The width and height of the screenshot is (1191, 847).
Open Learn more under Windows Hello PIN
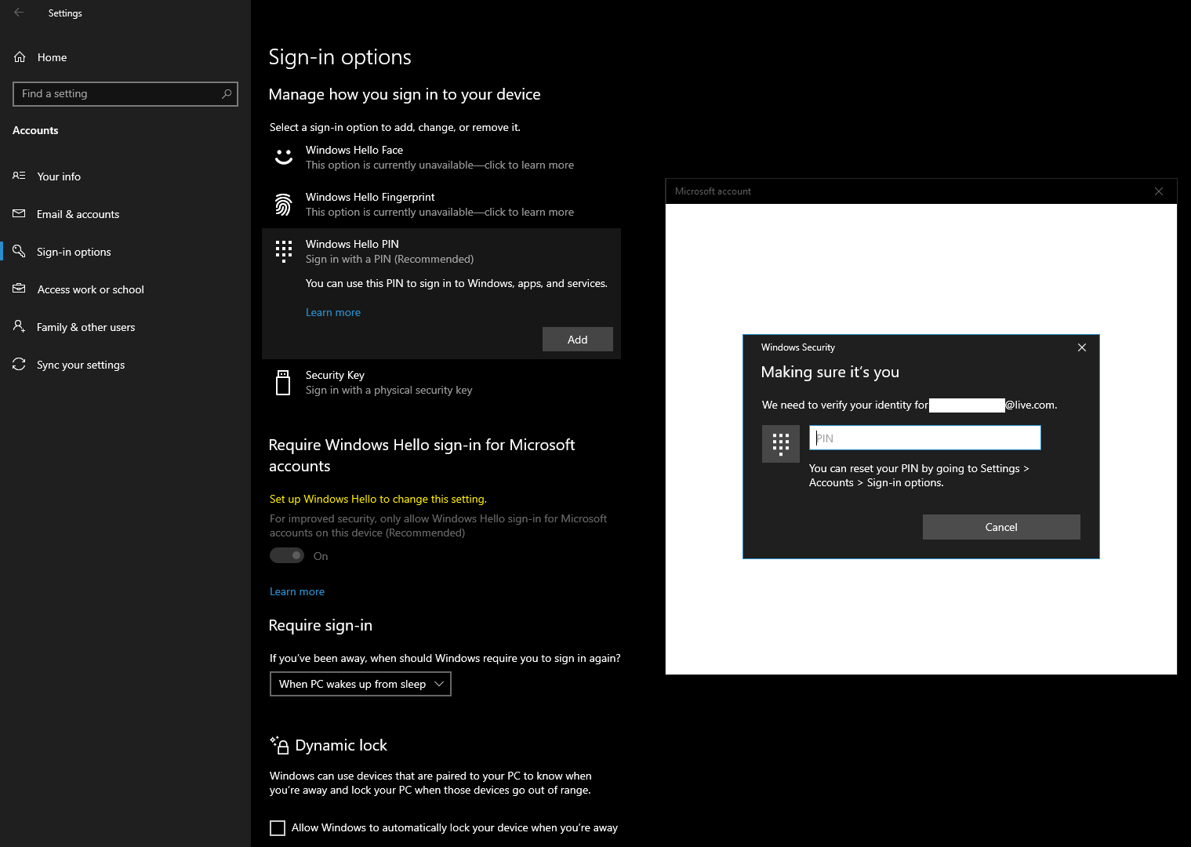point(333,312)
